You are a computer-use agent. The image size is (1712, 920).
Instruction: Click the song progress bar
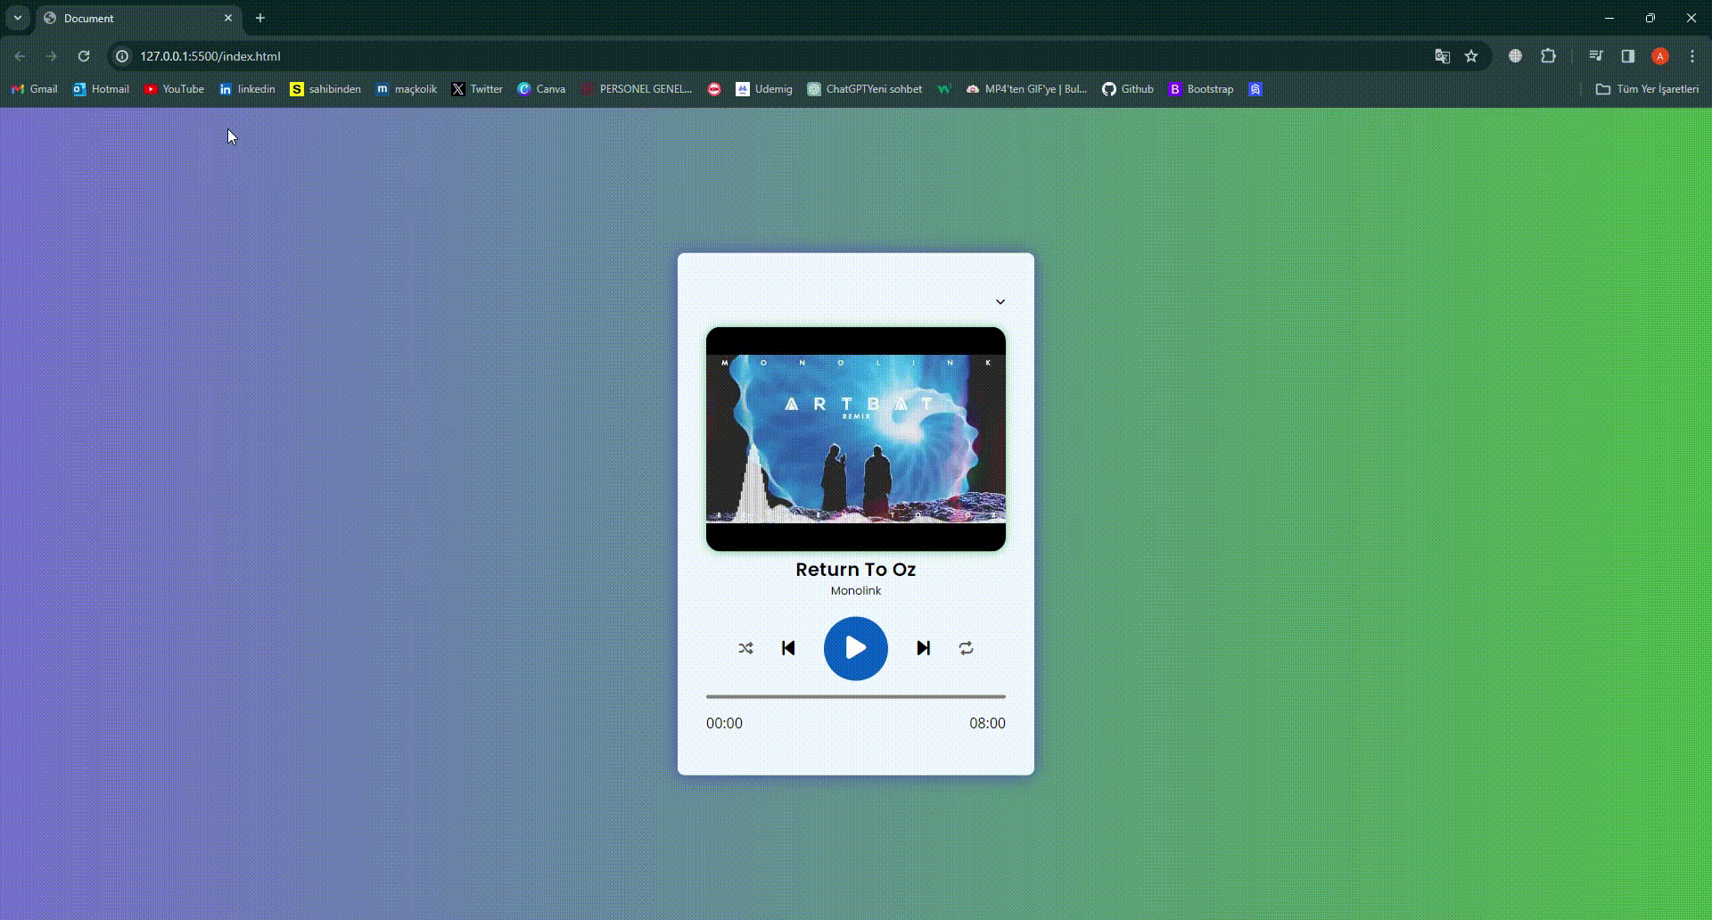tap(855, 696)
